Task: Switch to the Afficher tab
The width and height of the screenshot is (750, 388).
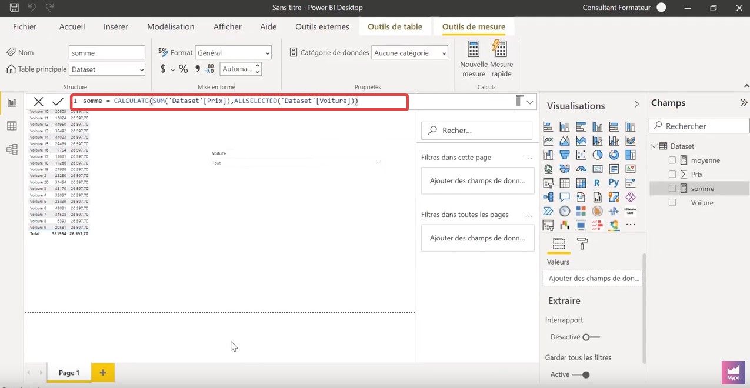Action: pos(228,26)
